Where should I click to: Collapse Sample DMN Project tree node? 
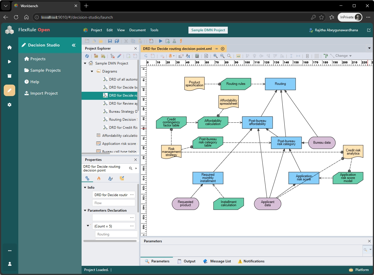pyautogui.click(x=85, y=63)
